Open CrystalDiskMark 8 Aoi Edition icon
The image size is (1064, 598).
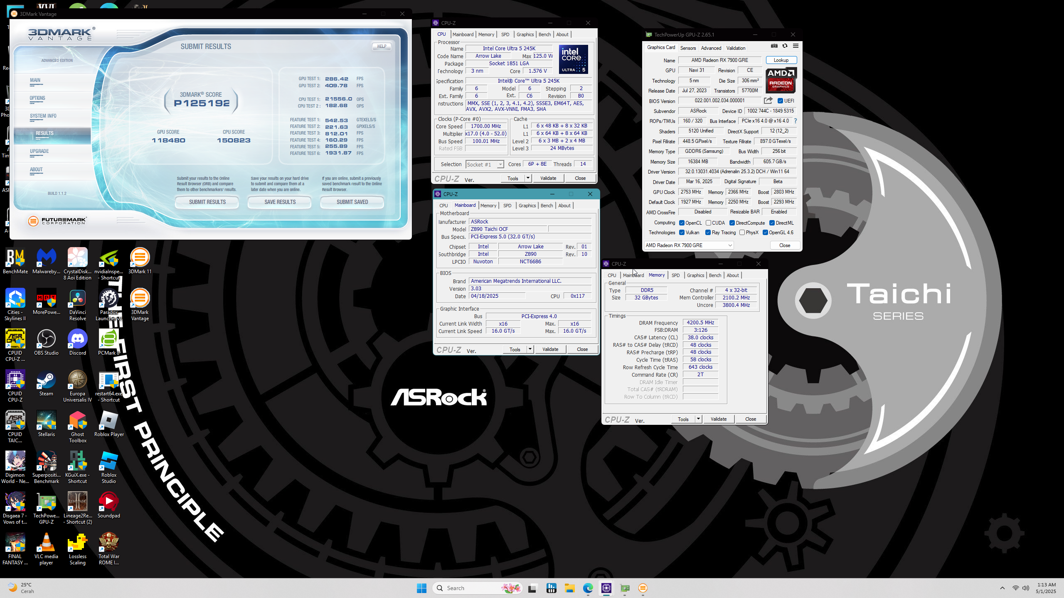(77, 264)
